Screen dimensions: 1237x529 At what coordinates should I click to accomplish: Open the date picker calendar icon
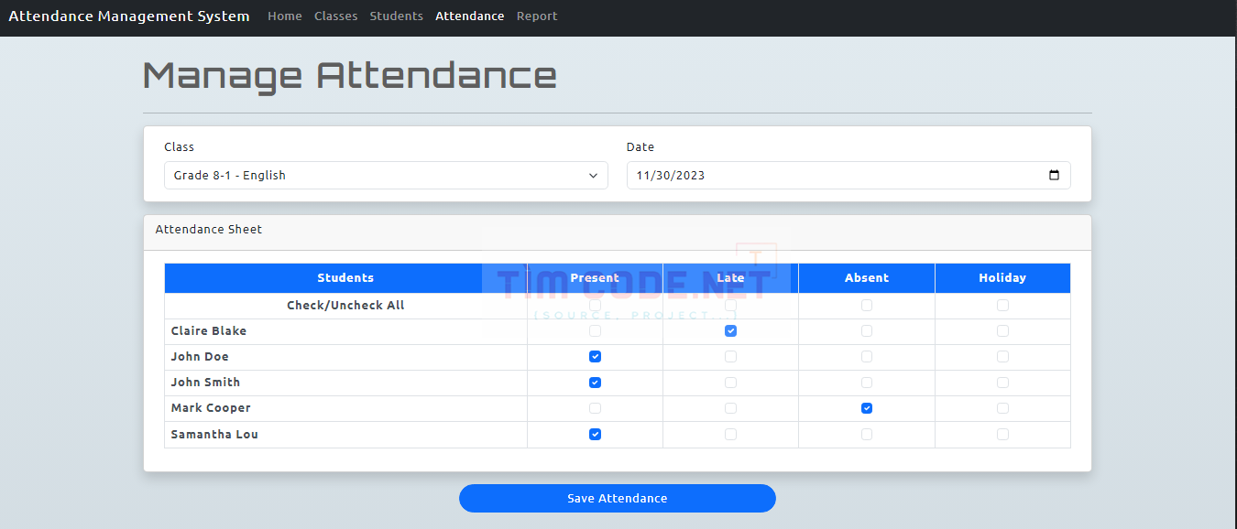tap(1054, 176)
